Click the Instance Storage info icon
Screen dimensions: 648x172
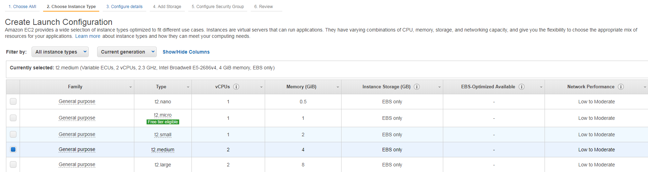point(417,87)
